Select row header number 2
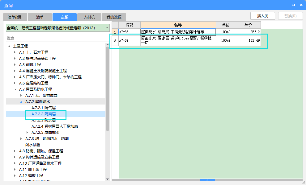This screenshot has height=185, width=306. point(115,40)
